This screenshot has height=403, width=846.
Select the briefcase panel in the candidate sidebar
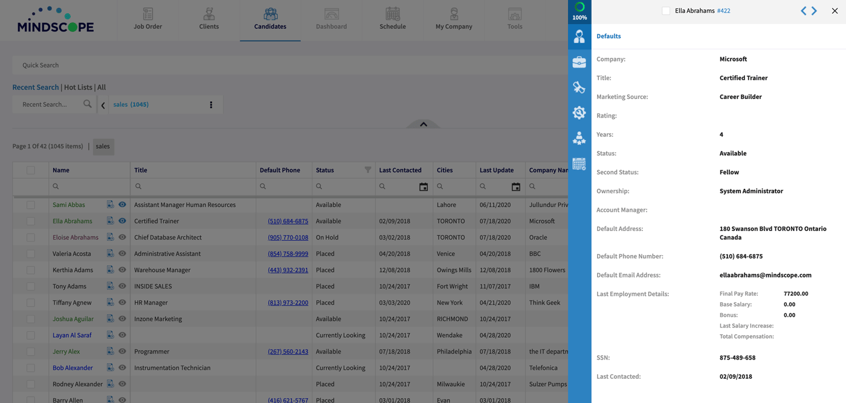(x=580, y=62)
